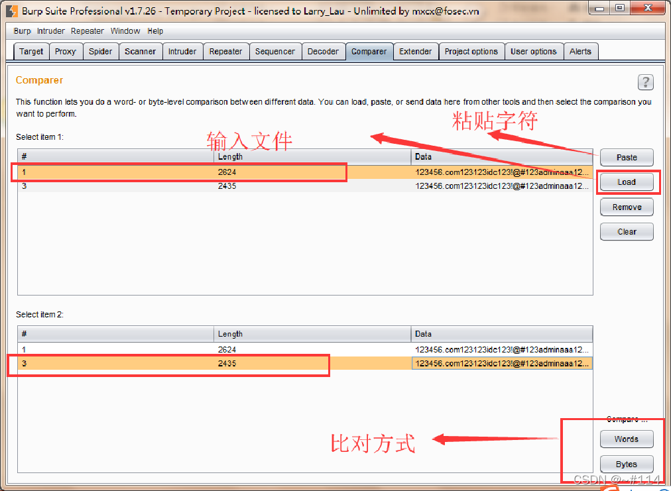The height and width of the screenshot is (491, 671).
Task: Maximize the Burp Suite window
Action: click(x=620, y=8)
